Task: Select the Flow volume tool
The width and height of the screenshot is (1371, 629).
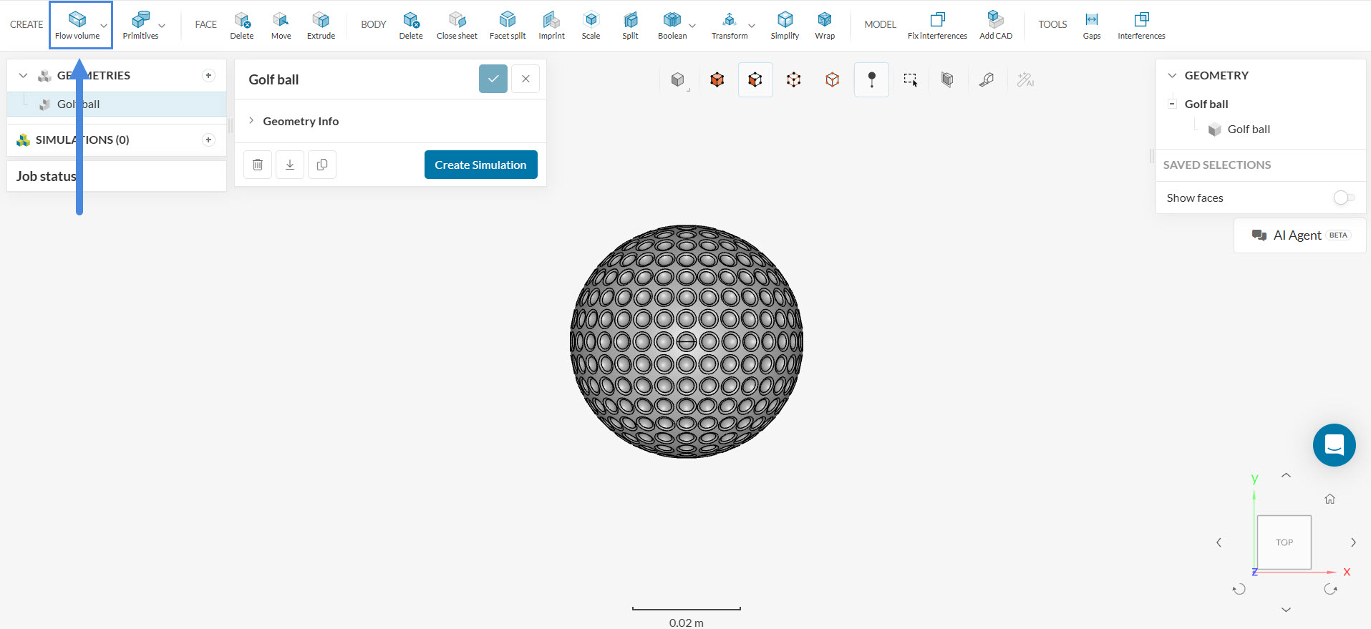Action: 77,25
